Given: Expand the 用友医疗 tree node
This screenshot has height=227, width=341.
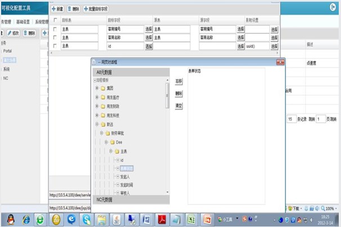Looking at the screenshot, I should pos(97,97).
